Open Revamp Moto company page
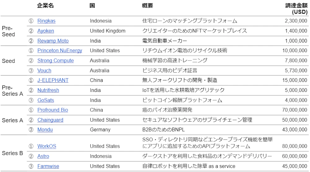This screenshot has height=172, width=310. point(53,41)
